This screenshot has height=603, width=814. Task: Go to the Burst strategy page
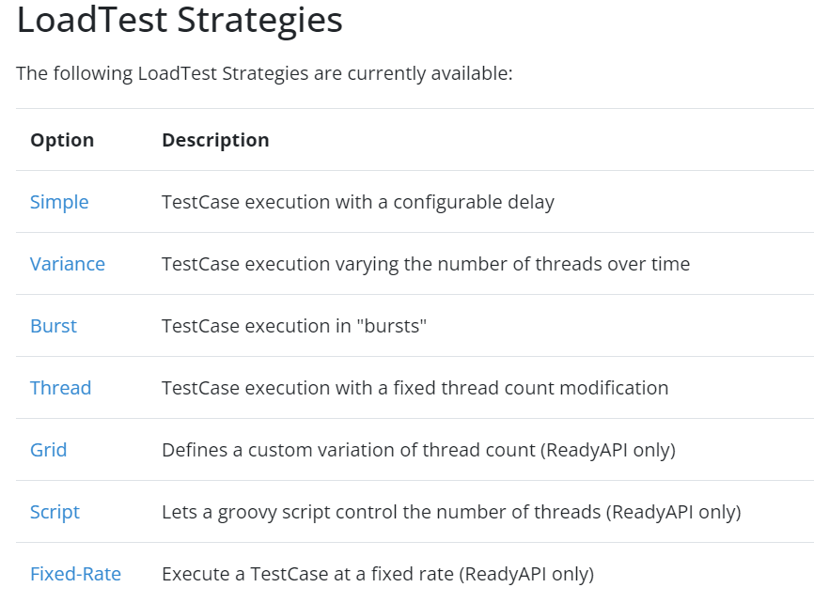54,326
